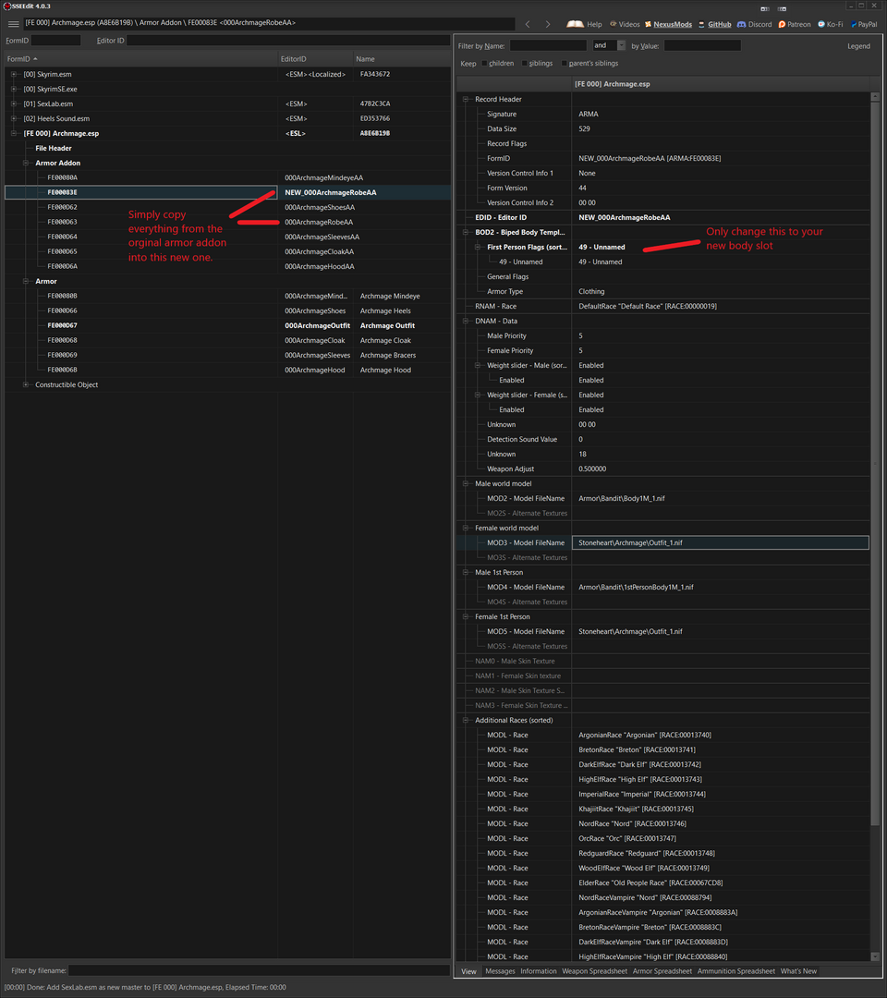Collapse the Record Header section
Screen dimensions: 887x998
[x=466, y=99]
